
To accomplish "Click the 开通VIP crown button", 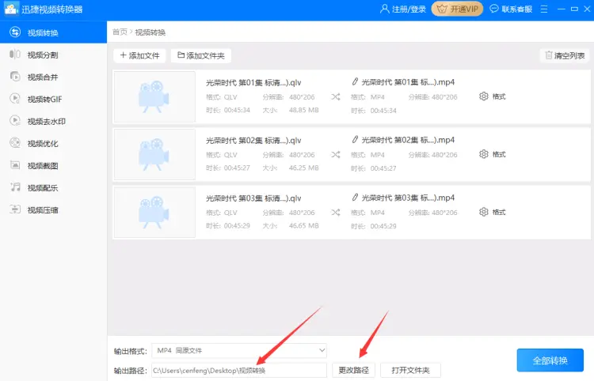I will click(x=457, y=9).
